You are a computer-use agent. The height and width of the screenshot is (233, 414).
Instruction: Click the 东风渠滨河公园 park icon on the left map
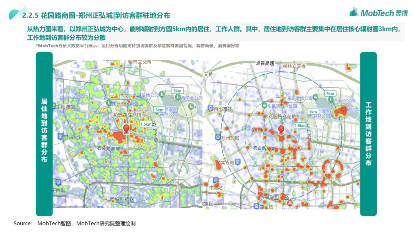[109, 103]
